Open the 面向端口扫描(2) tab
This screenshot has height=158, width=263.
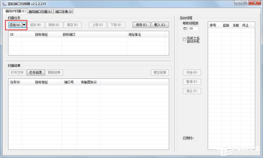pyautogui.click(x=40, y=12)
